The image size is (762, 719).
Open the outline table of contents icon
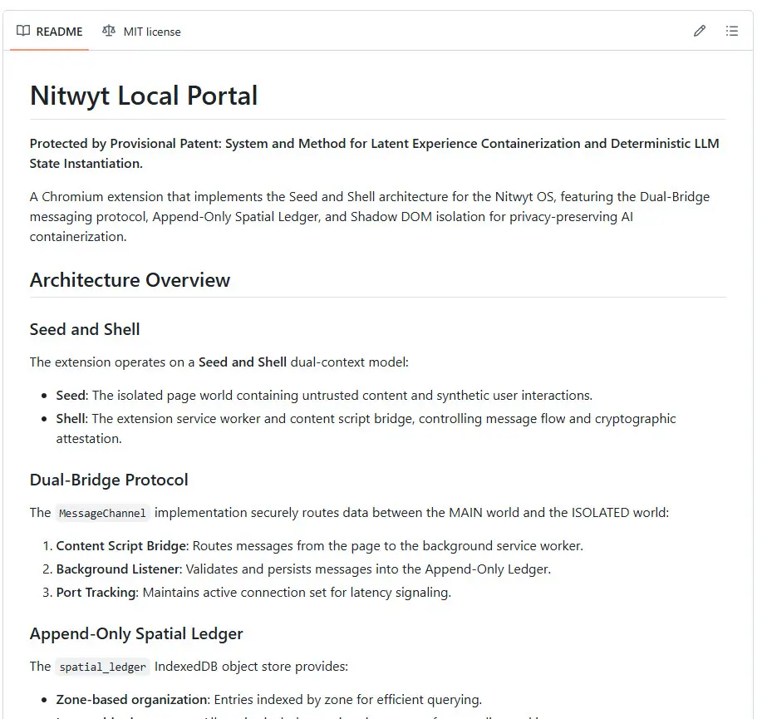(x=732, y=31)
